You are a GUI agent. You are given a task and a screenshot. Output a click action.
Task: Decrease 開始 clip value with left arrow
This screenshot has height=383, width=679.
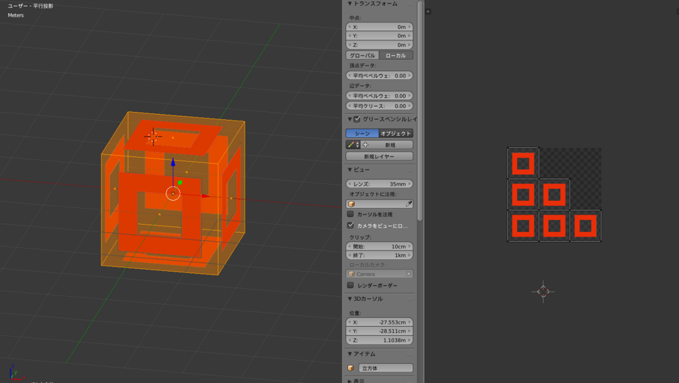coord(349,246)
